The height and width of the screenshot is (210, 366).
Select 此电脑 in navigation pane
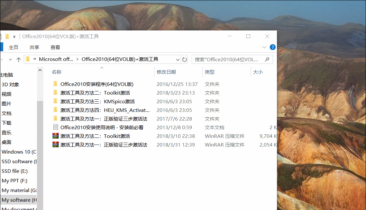click(x=6, y=75)
